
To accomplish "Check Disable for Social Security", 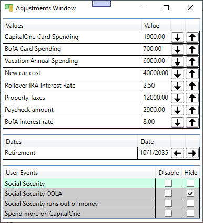I will pos(168,184).
